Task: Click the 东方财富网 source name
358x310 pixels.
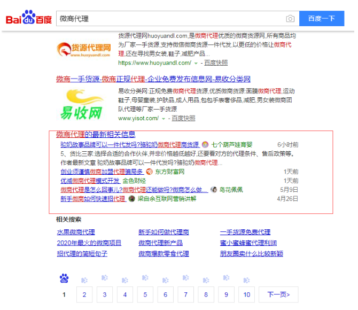Action: point(169,172)
